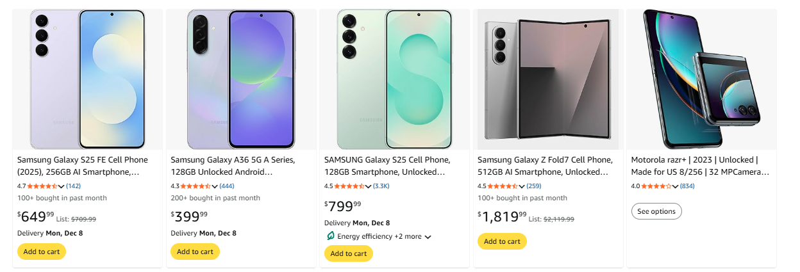800x272 pixels.
Task: Add Galaxy Z Fold7 to cart
Action: tap(502, 241)
